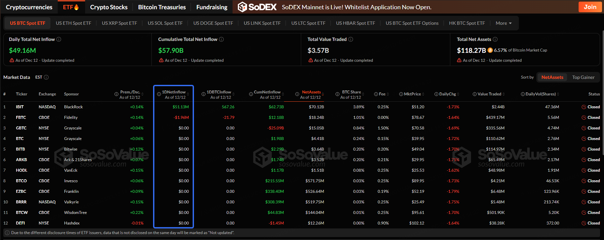Image resolution: width=604 pixels, height=240 pixels.
Task: Click the SoDEX logo in the banner
Action: click(x=257, y=7)
